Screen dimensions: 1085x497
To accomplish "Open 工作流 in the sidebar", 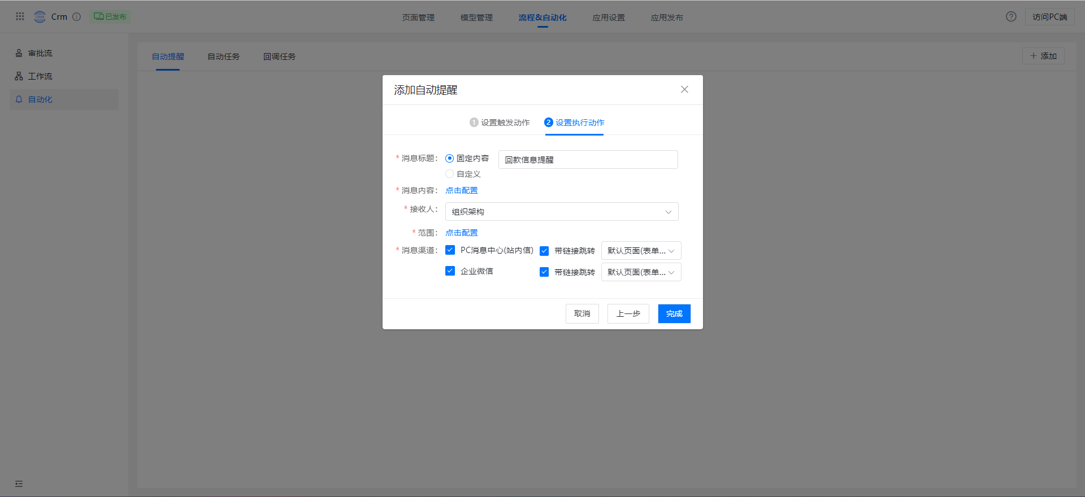I will pyautogui.click(x=64, y=76).
